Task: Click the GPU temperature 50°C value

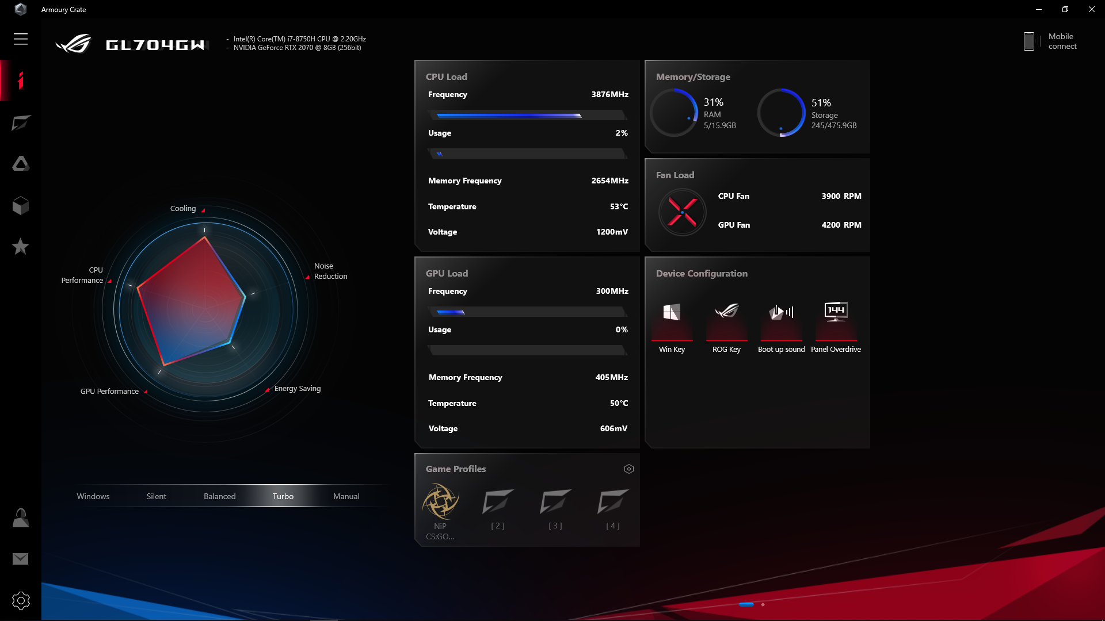Action: pos(619,404)
